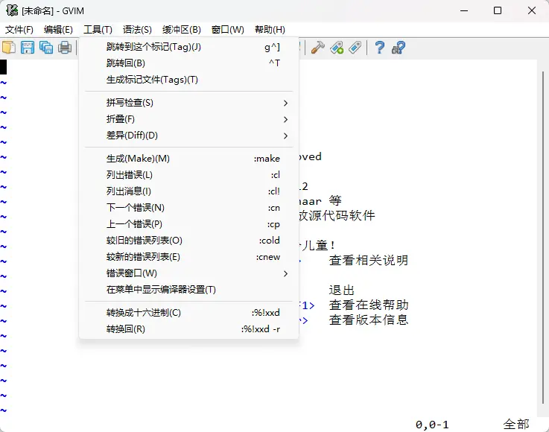Screen dimensions: 549x432
Task: Click the 查看版本信息 text line
Action: [x=368, y=320]
